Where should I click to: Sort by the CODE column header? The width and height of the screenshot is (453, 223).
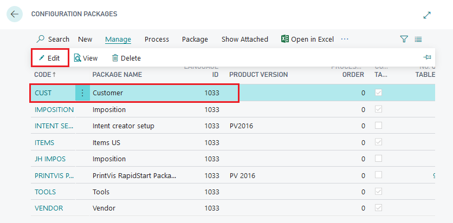pyautogui.click(x=45, y=75)
